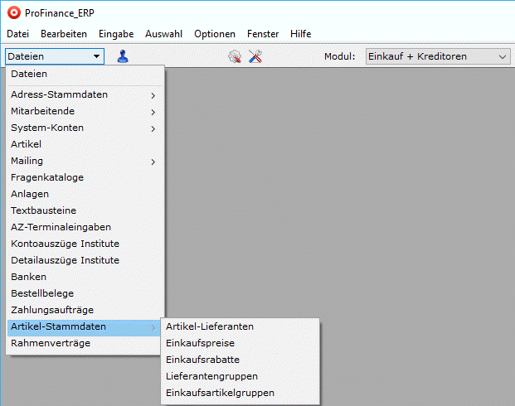Select Kontoauszüge Institute entry
Screen dimensions: 515x406
tap(65, 244)
